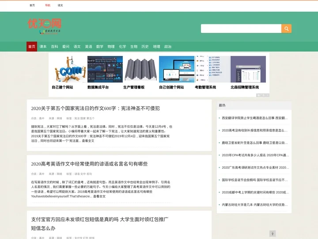Open 导航 in the top bar
The width and height of the screenshot is (318, 239).
pyautogui.click(x=48, y=5)
